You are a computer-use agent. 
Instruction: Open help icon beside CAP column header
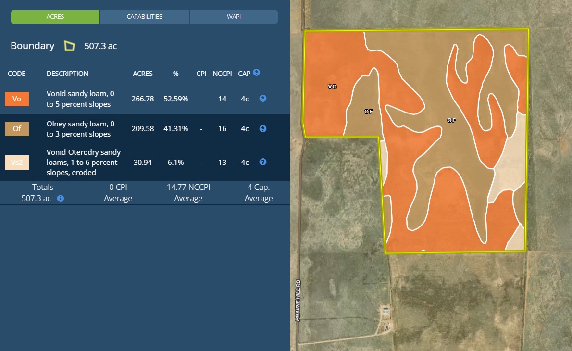257,73
